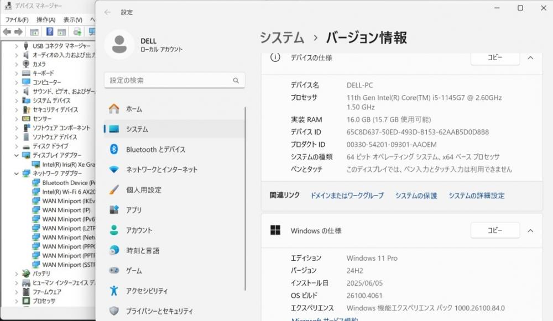Collapse the ディスプレイ アダプター category

tap(16, 155)
